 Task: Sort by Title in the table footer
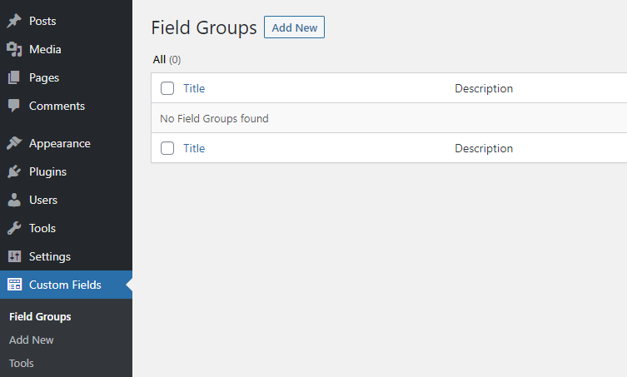(194, 148)
